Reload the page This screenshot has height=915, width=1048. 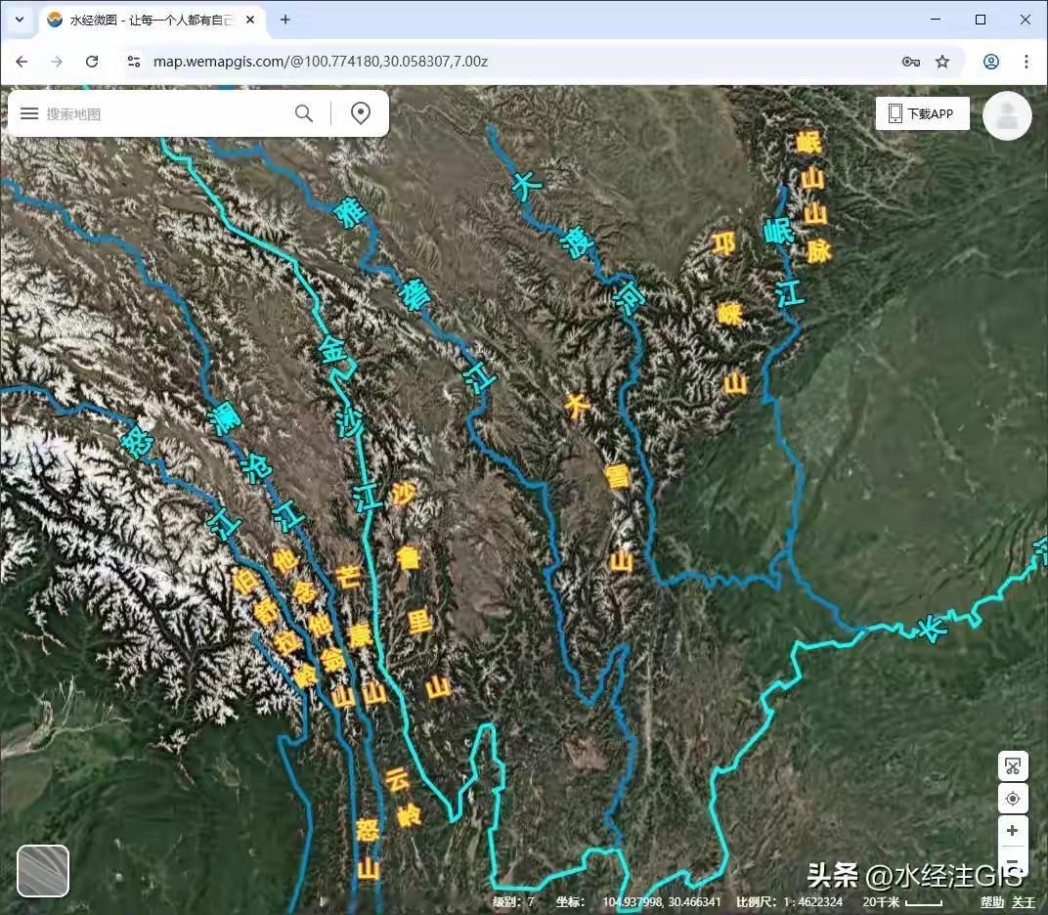tap(92, 62)
